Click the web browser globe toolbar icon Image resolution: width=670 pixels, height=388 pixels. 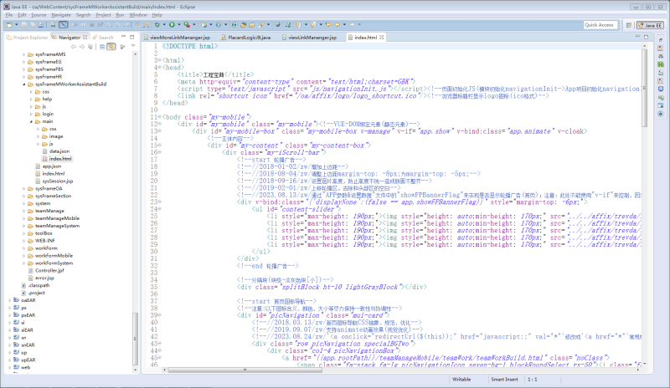[277, 25]
